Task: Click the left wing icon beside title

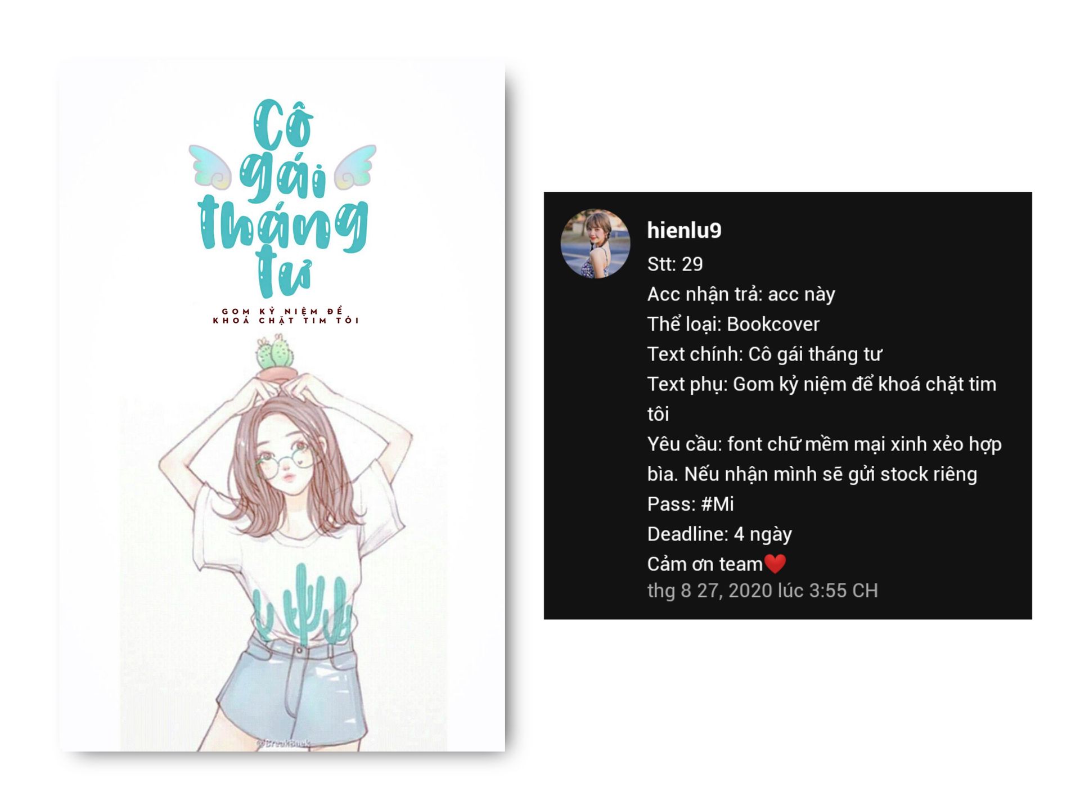Action: click(210, 166)
